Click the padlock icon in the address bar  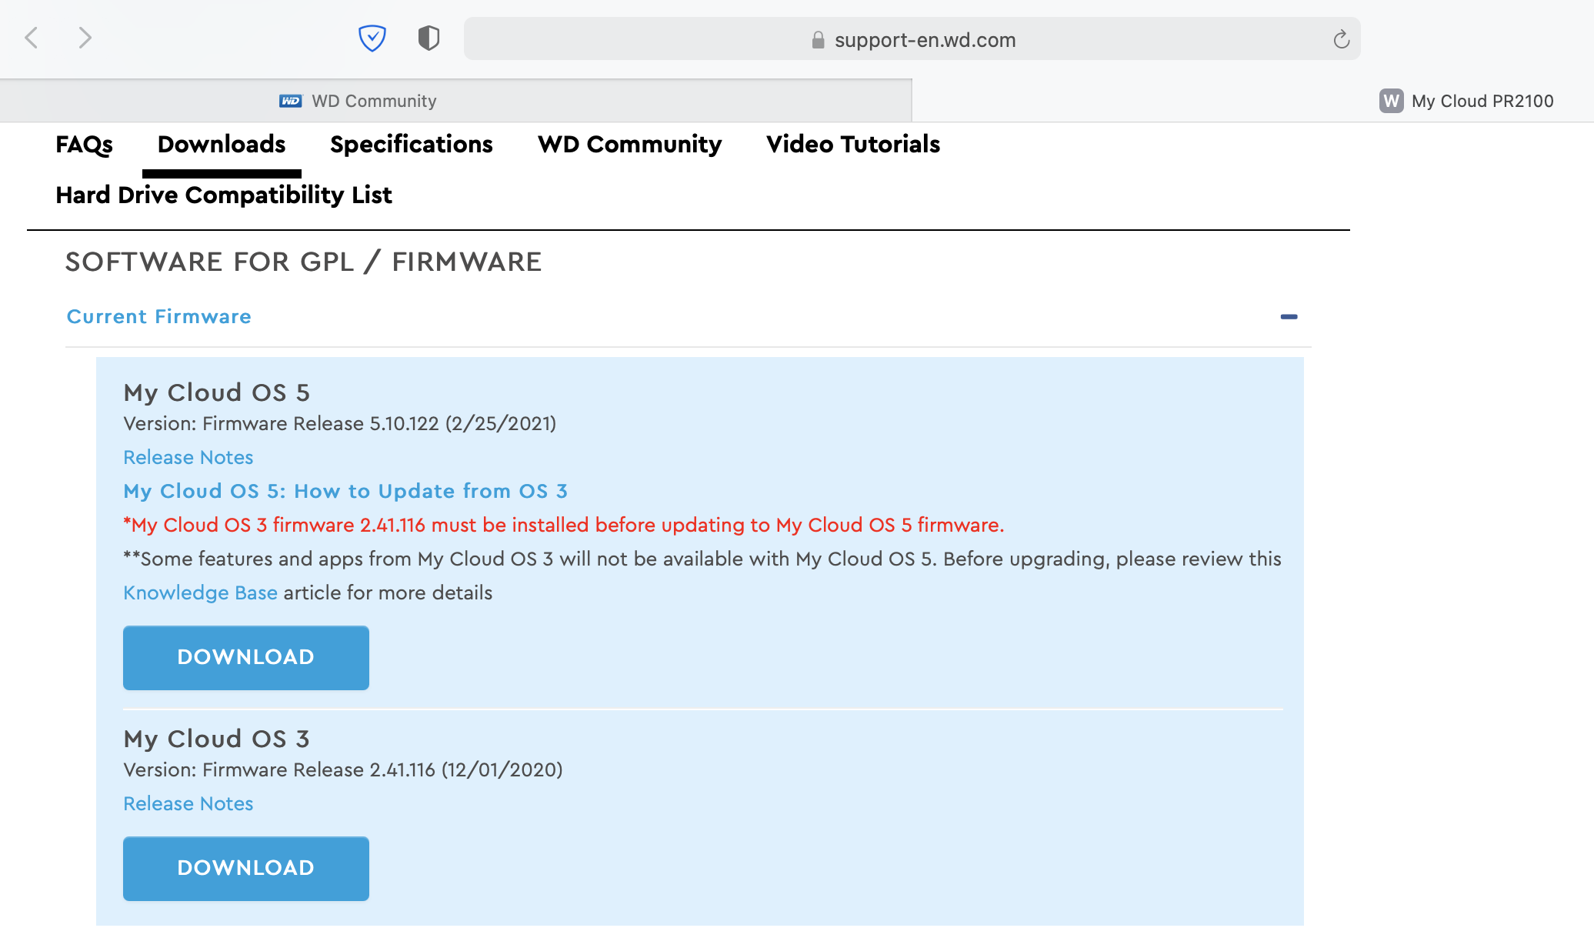[x=819, y=40]
